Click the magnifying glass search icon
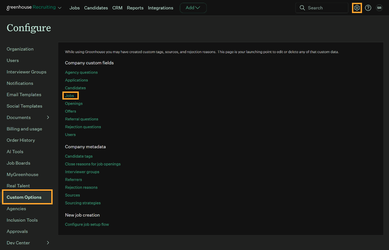389x250 pixels. tap(302, 8)
